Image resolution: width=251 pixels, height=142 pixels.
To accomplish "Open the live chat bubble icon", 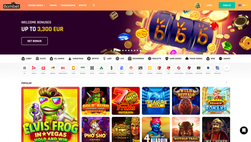I will (244, 130).
